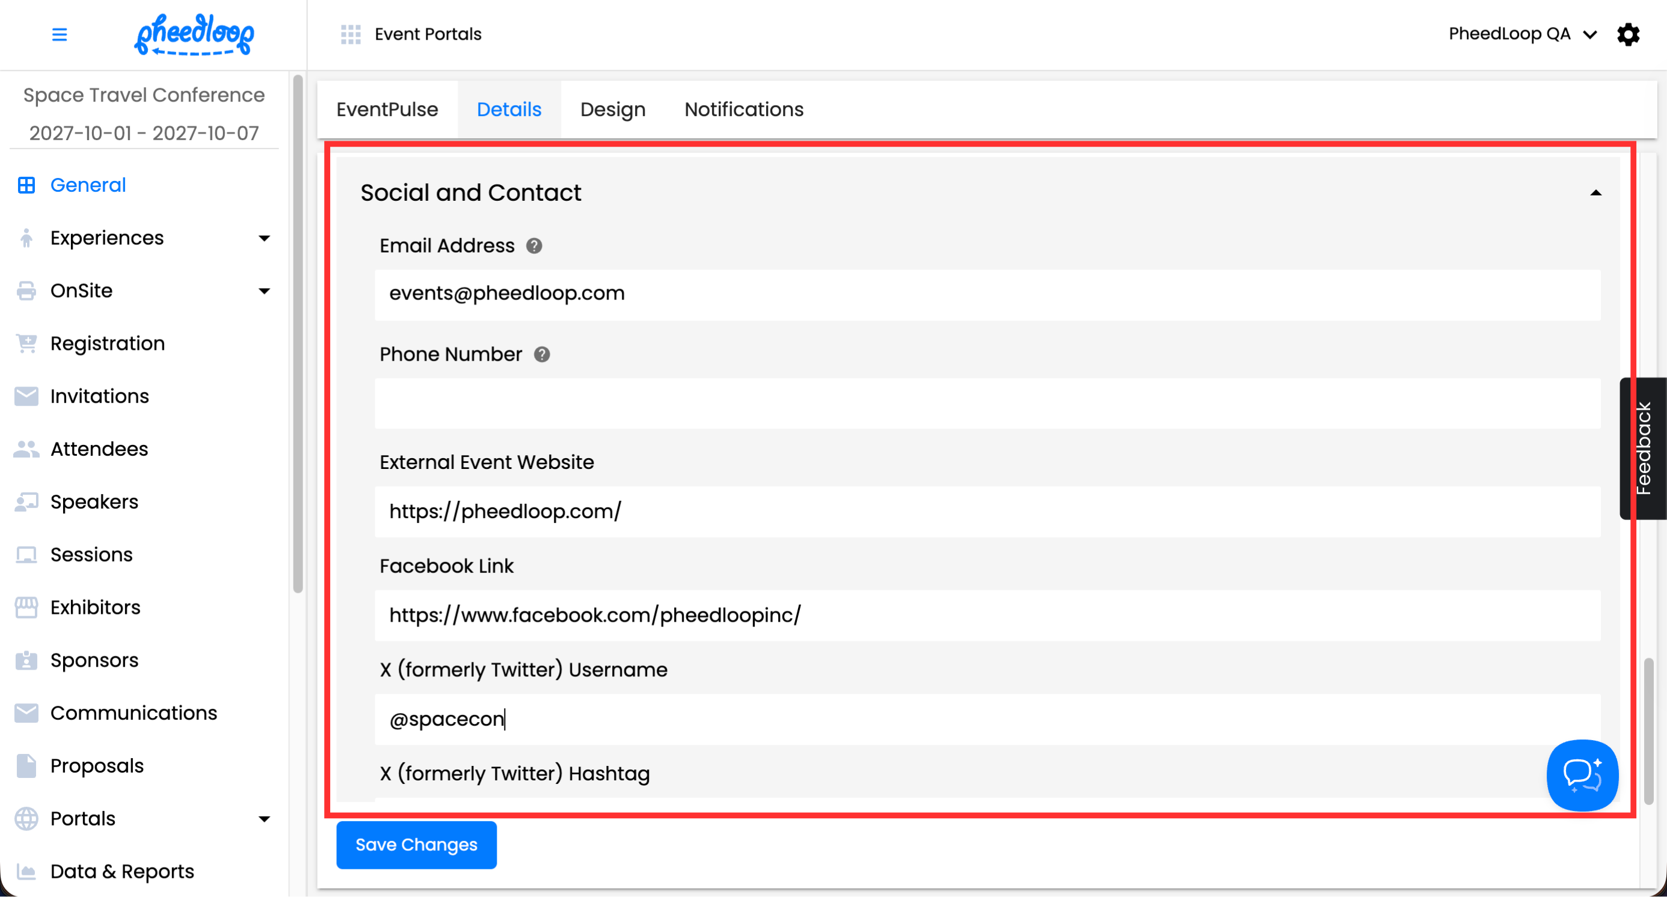Collapse the Social and Contact section

point(1595,194)
